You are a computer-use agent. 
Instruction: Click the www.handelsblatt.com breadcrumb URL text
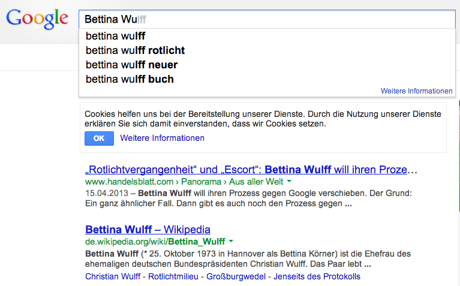point(129,182)
